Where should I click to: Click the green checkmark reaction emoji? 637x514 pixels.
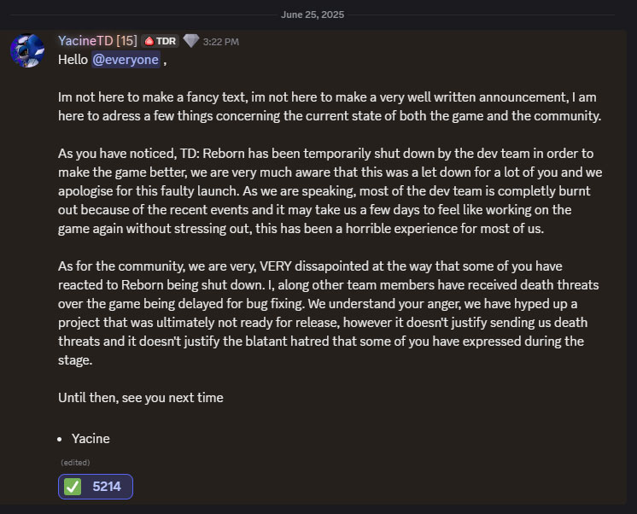[73, 487]
